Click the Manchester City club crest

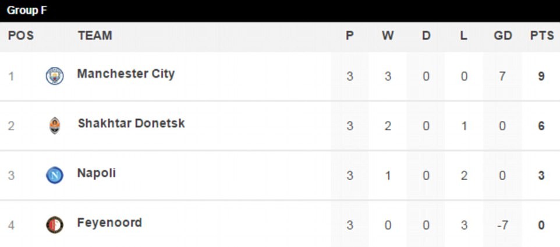(x=55, y=76)
